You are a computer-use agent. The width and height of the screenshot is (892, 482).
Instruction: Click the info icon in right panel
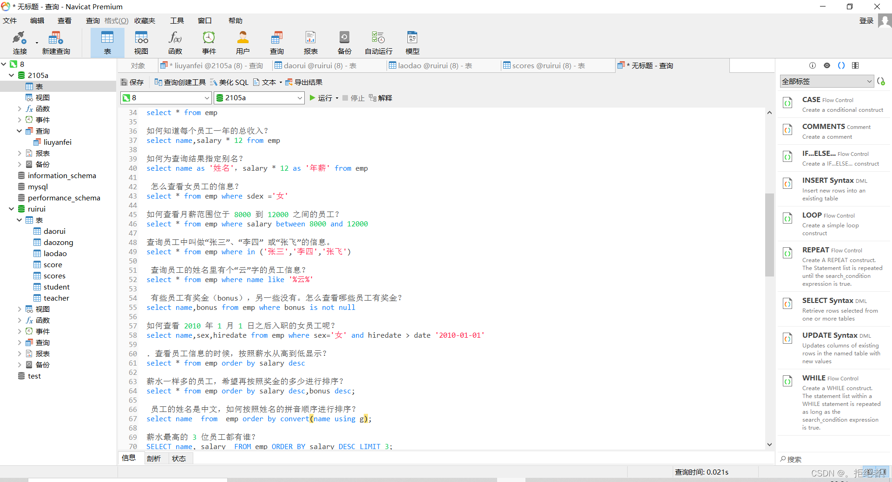tap(813, 65)
